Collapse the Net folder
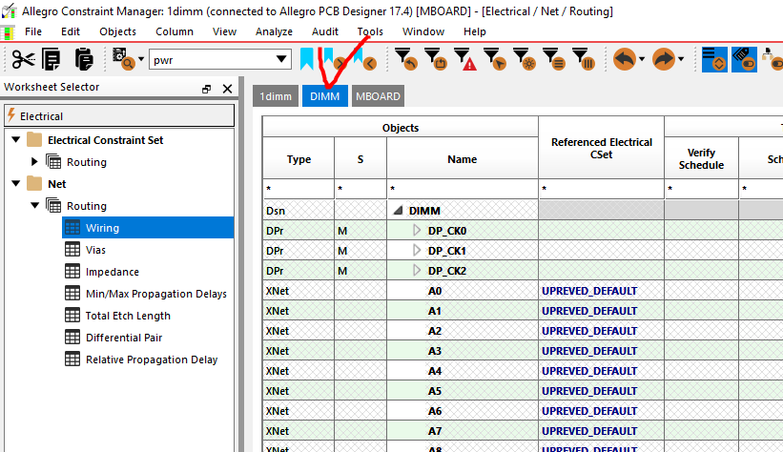The height and width of the screenshot is (452, 783). pyautogui.click(x=16, y=184)
